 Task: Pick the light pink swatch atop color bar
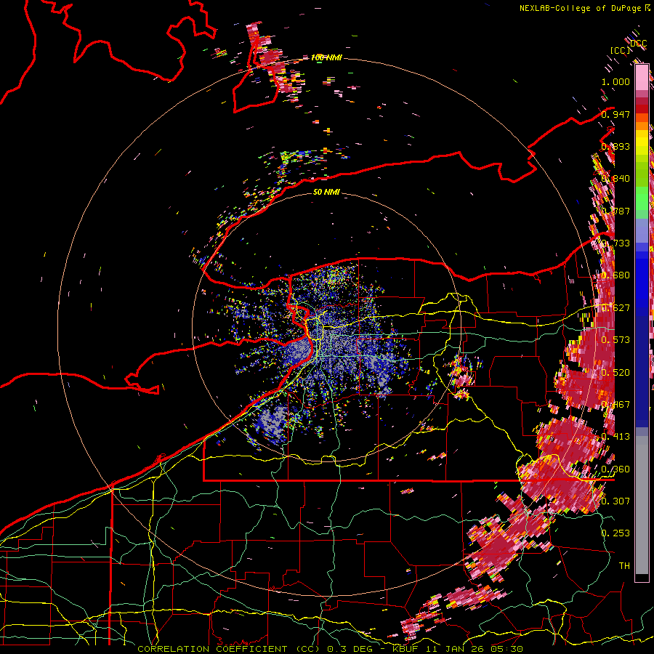click(642, 77)
